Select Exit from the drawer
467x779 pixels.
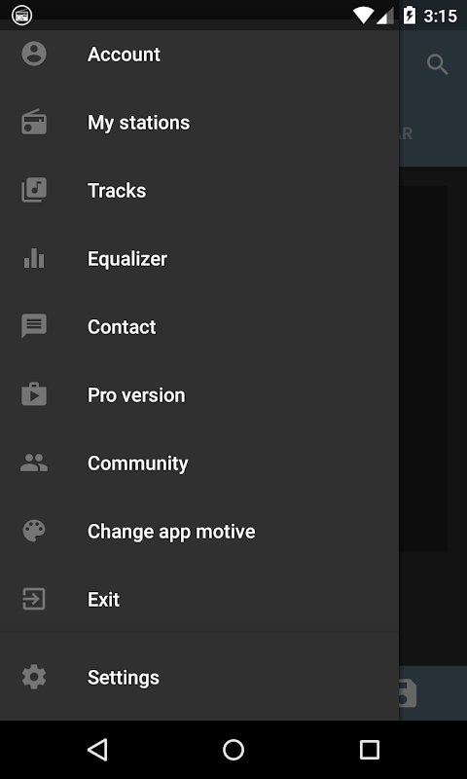pyautogui.click(x=199, y=599)
